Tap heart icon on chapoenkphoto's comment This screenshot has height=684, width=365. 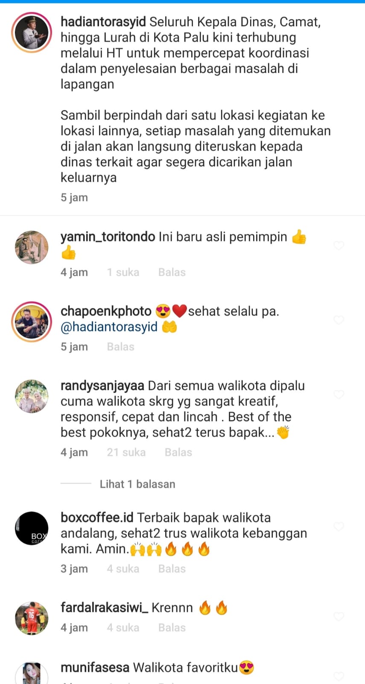(x=339, y=320)
